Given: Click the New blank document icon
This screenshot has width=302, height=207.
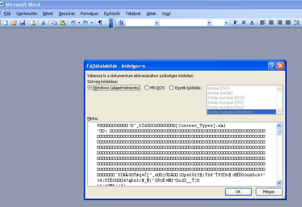Looking at the screenshot, I should (x=5, y=23).
